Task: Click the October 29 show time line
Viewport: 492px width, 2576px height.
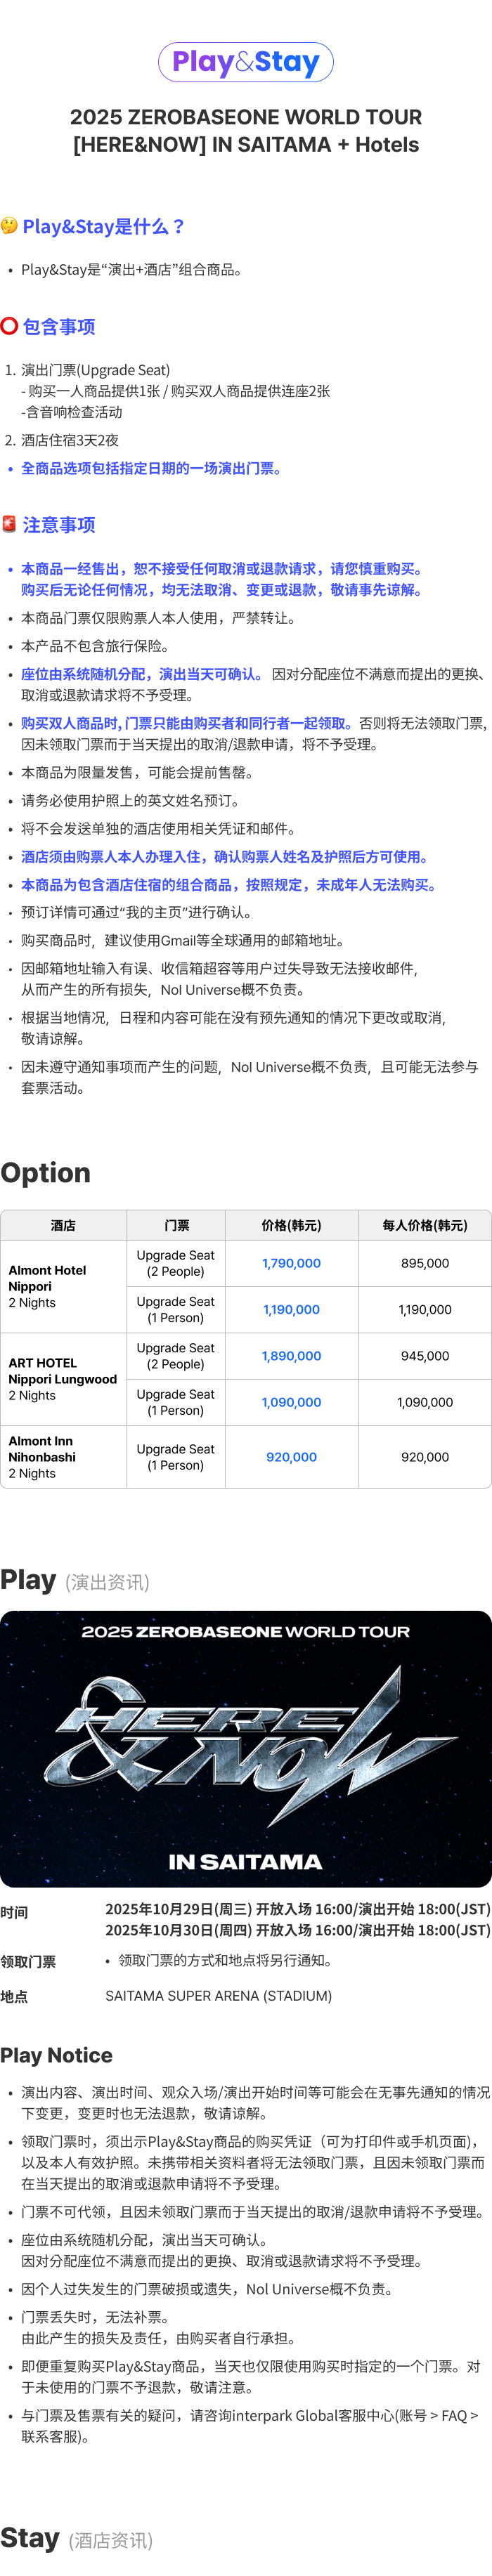Action: (298, 1909)
